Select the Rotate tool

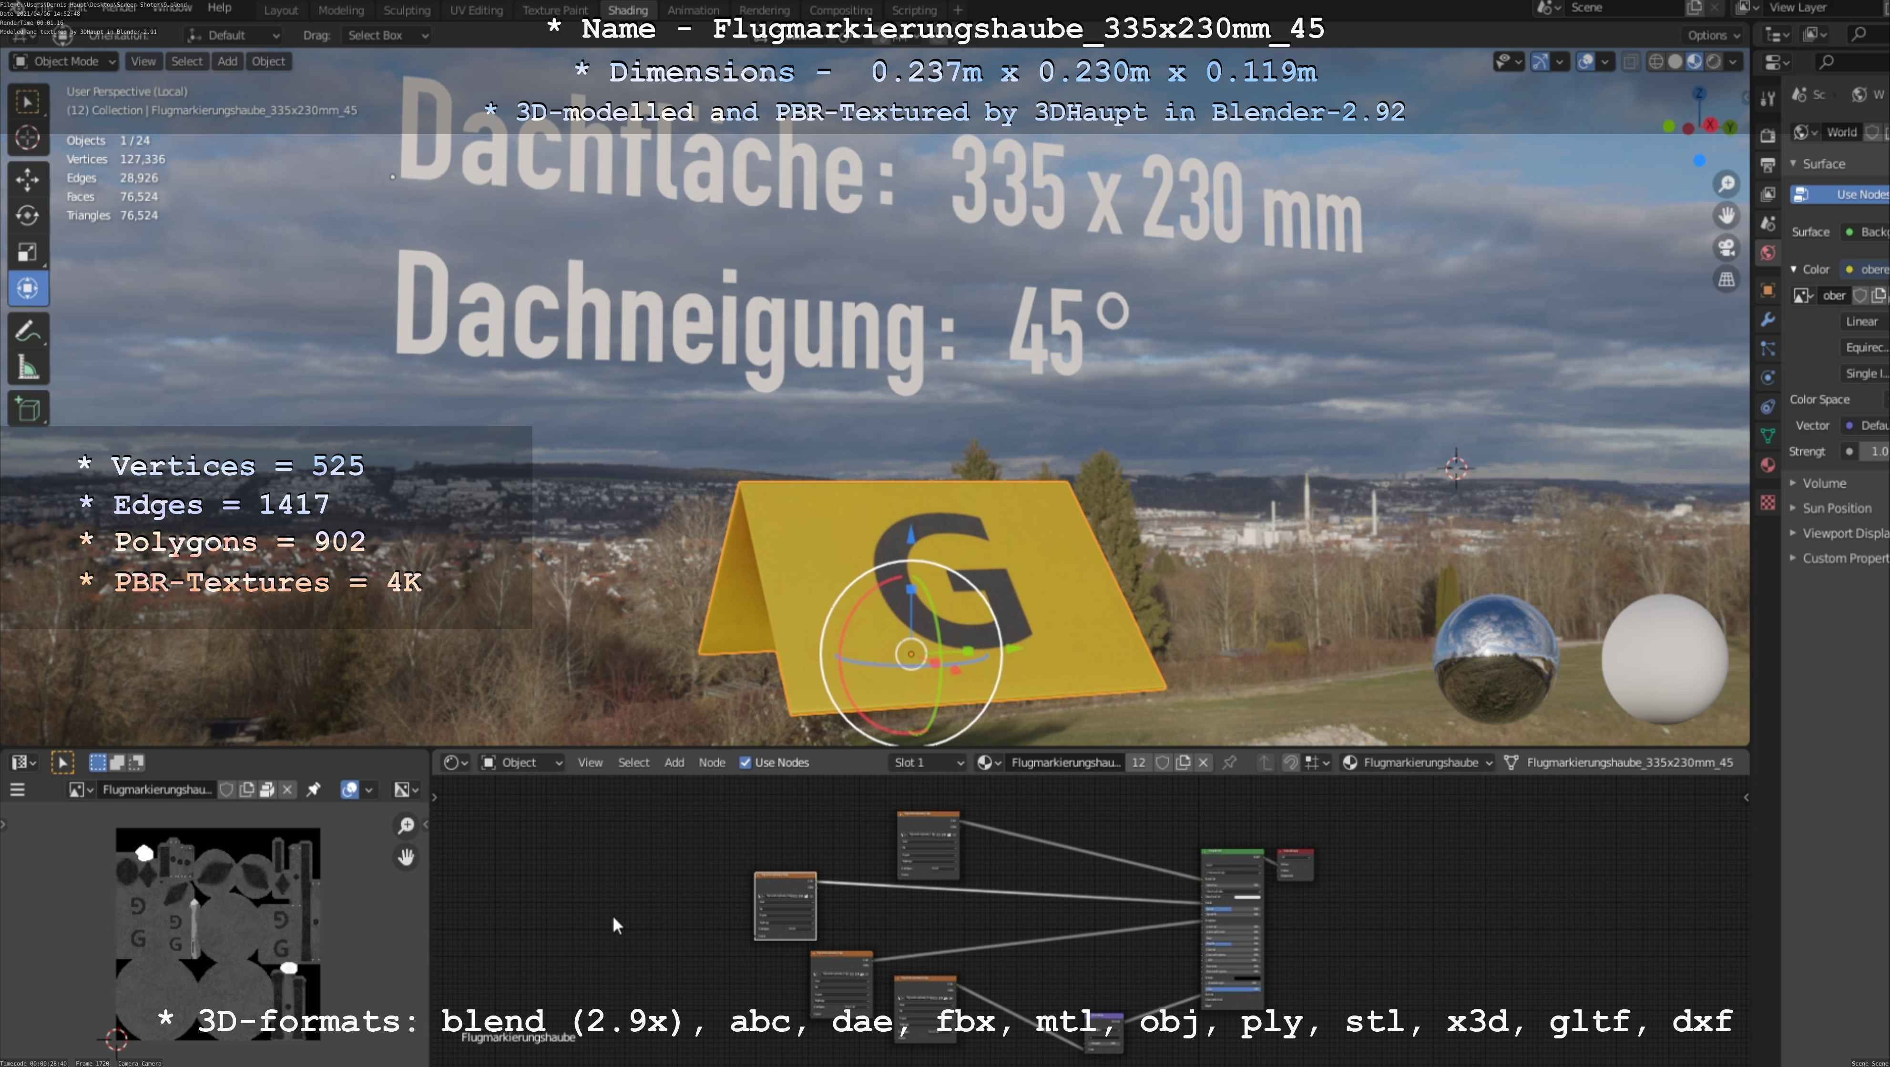(x=28, y=215)
